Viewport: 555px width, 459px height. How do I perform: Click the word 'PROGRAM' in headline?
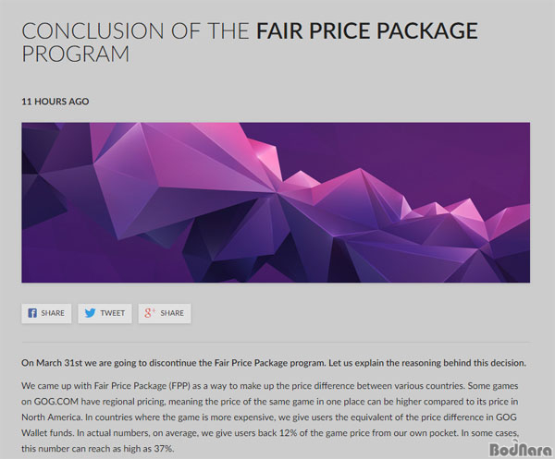tap(76, 54)
